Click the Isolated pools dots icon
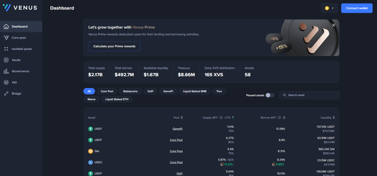Screen dimensions: 377x176 tap(6, 49)
